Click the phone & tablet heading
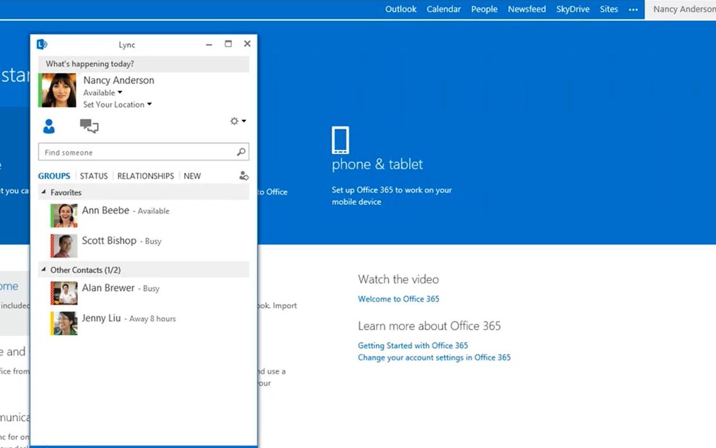The image size is (716, 448). tap(378, 164)
